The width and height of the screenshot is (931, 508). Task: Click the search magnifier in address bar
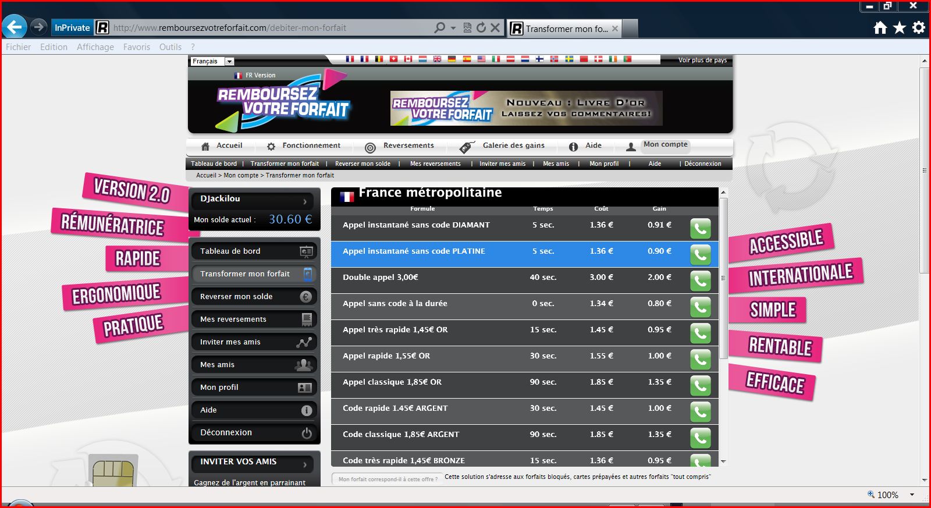point(440,27)
